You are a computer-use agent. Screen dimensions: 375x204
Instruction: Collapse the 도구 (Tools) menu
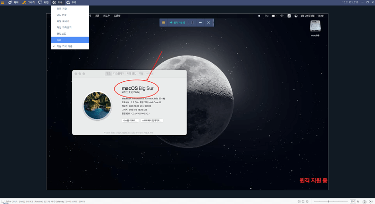(57, 2)
